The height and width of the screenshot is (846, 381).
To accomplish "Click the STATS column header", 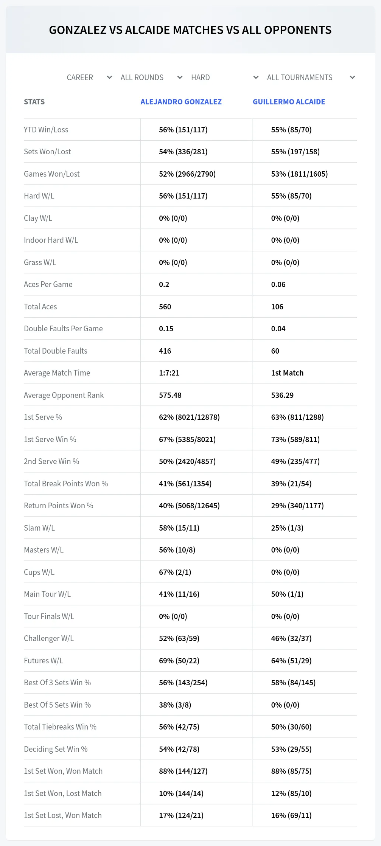I will 34,102.
